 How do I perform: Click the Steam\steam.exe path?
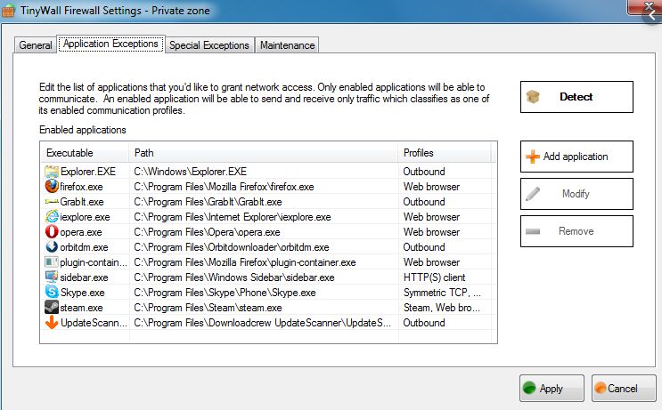208,308
